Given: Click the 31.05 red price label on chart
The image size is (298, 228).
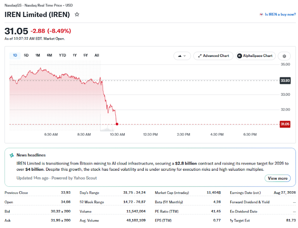Looking at the screenshot, I should click(285, 124).
